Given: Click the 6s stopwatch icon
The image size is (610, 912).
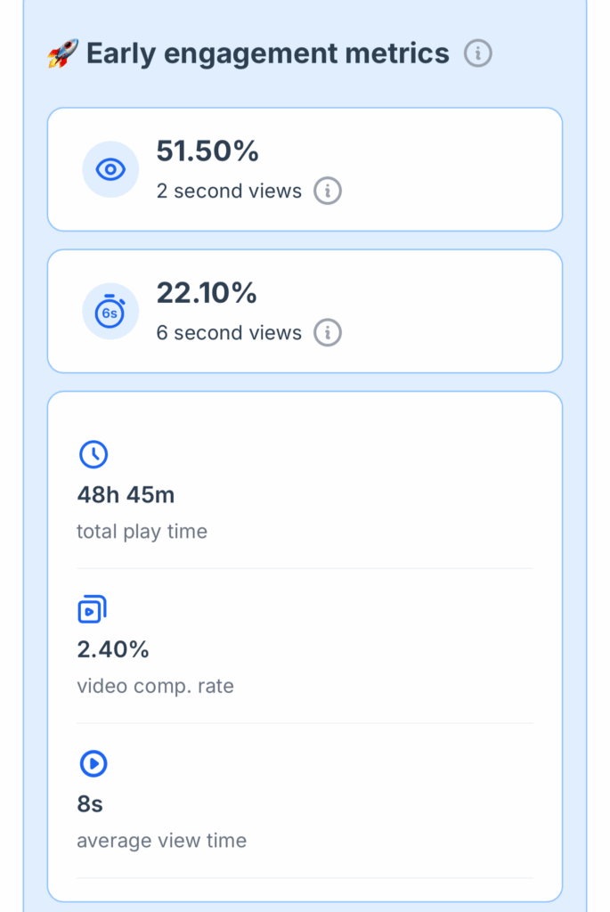Looking at the screenshot, I should tap(110, 312).
